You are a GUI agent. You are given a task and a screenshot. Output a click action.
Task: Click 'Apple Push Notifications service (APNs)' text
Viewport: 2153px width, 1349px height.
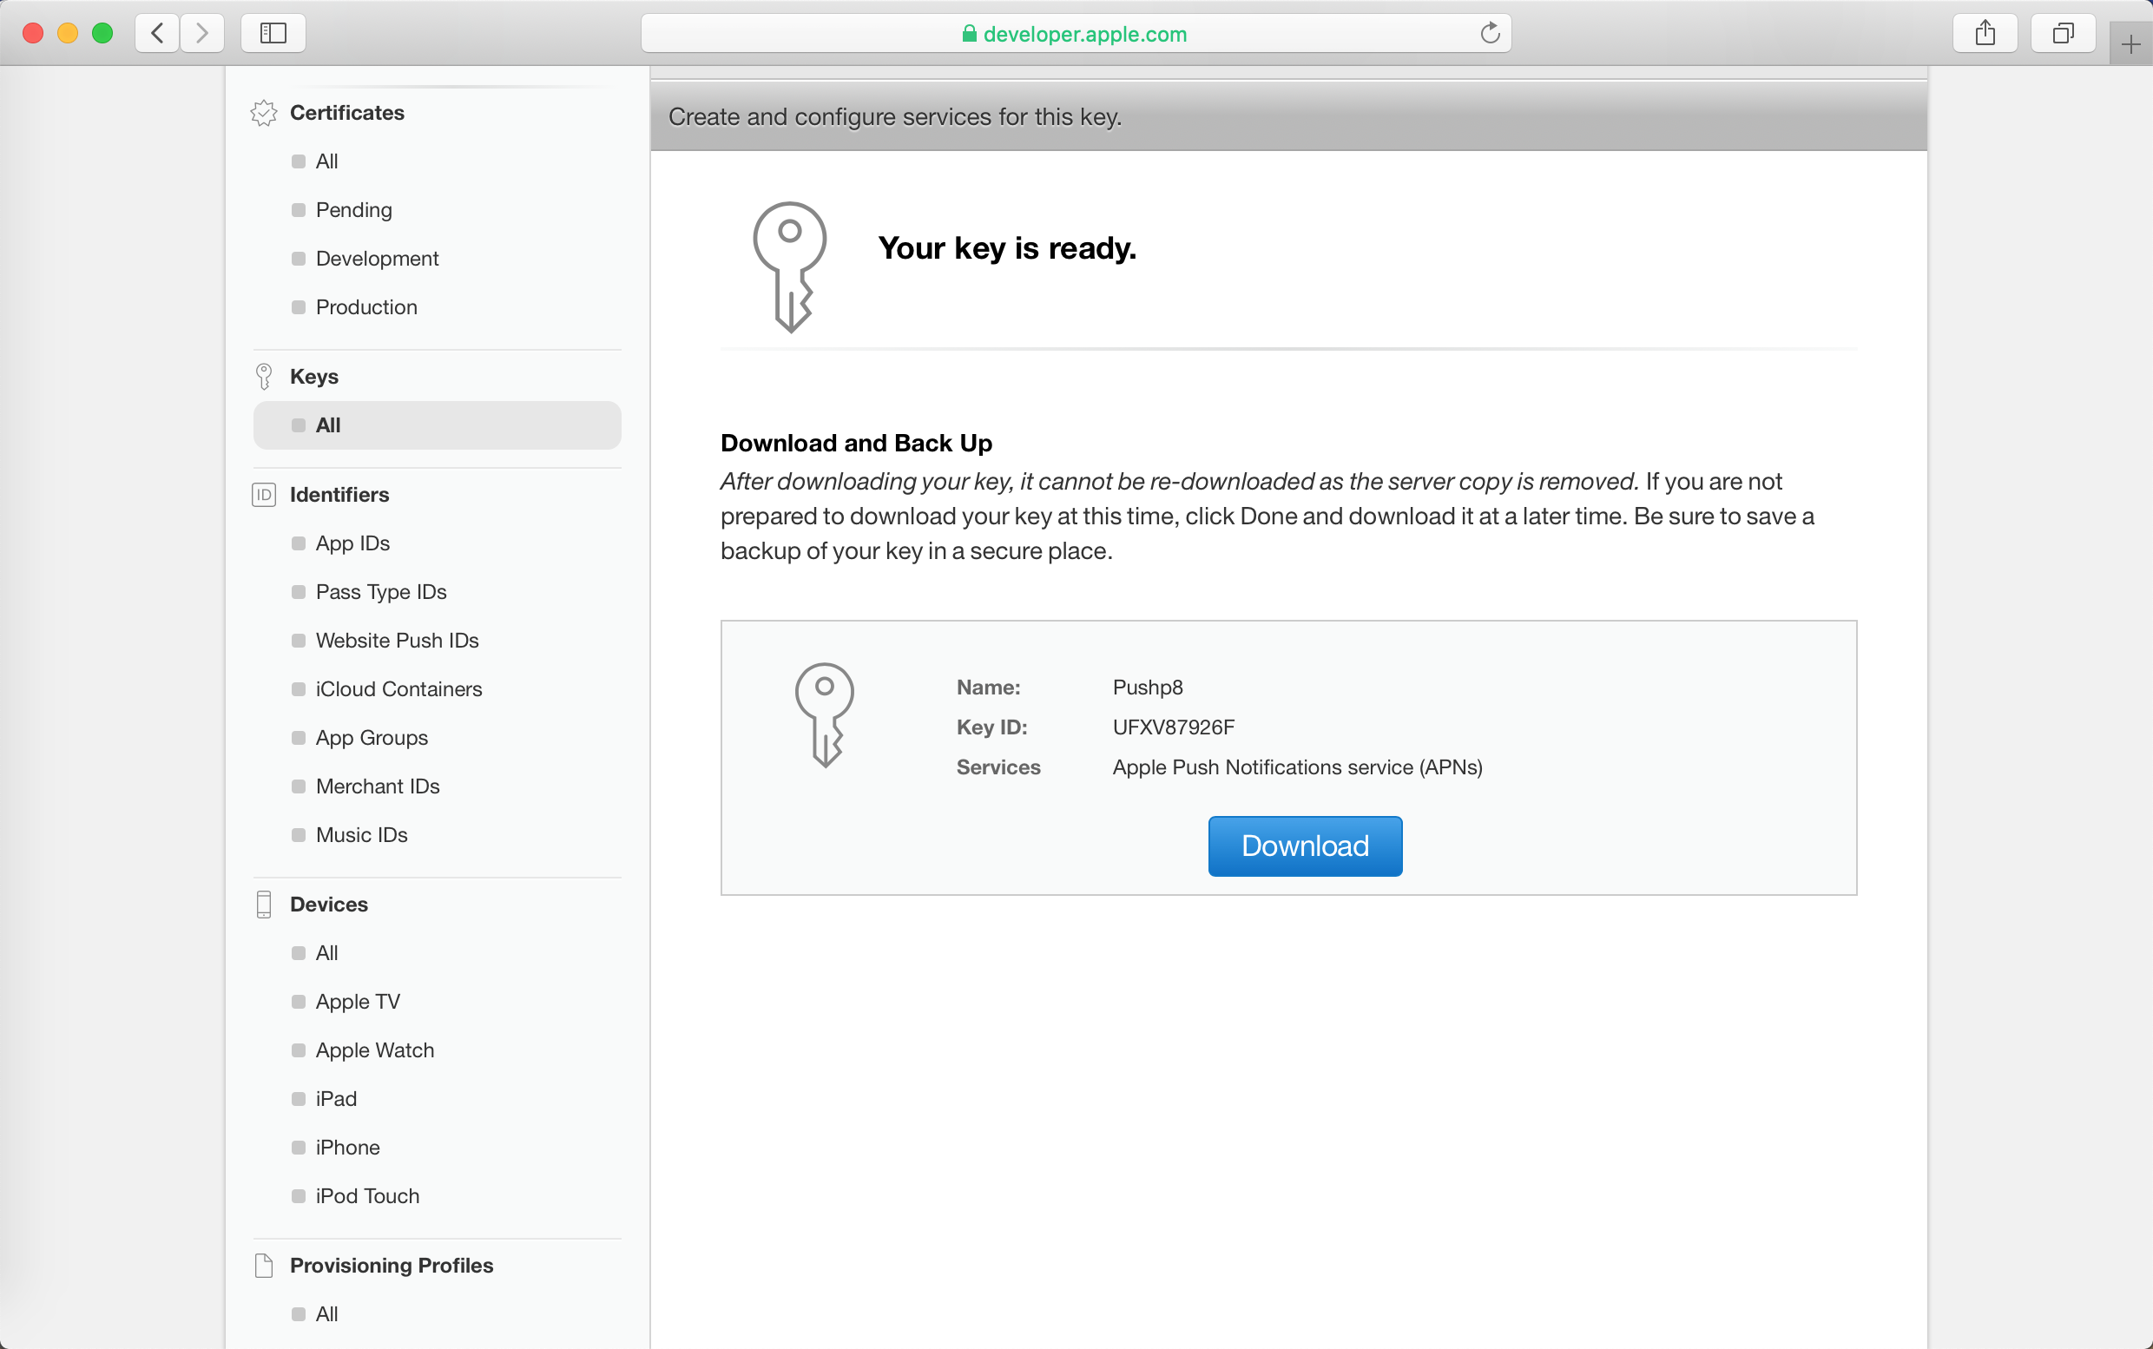1297,768
